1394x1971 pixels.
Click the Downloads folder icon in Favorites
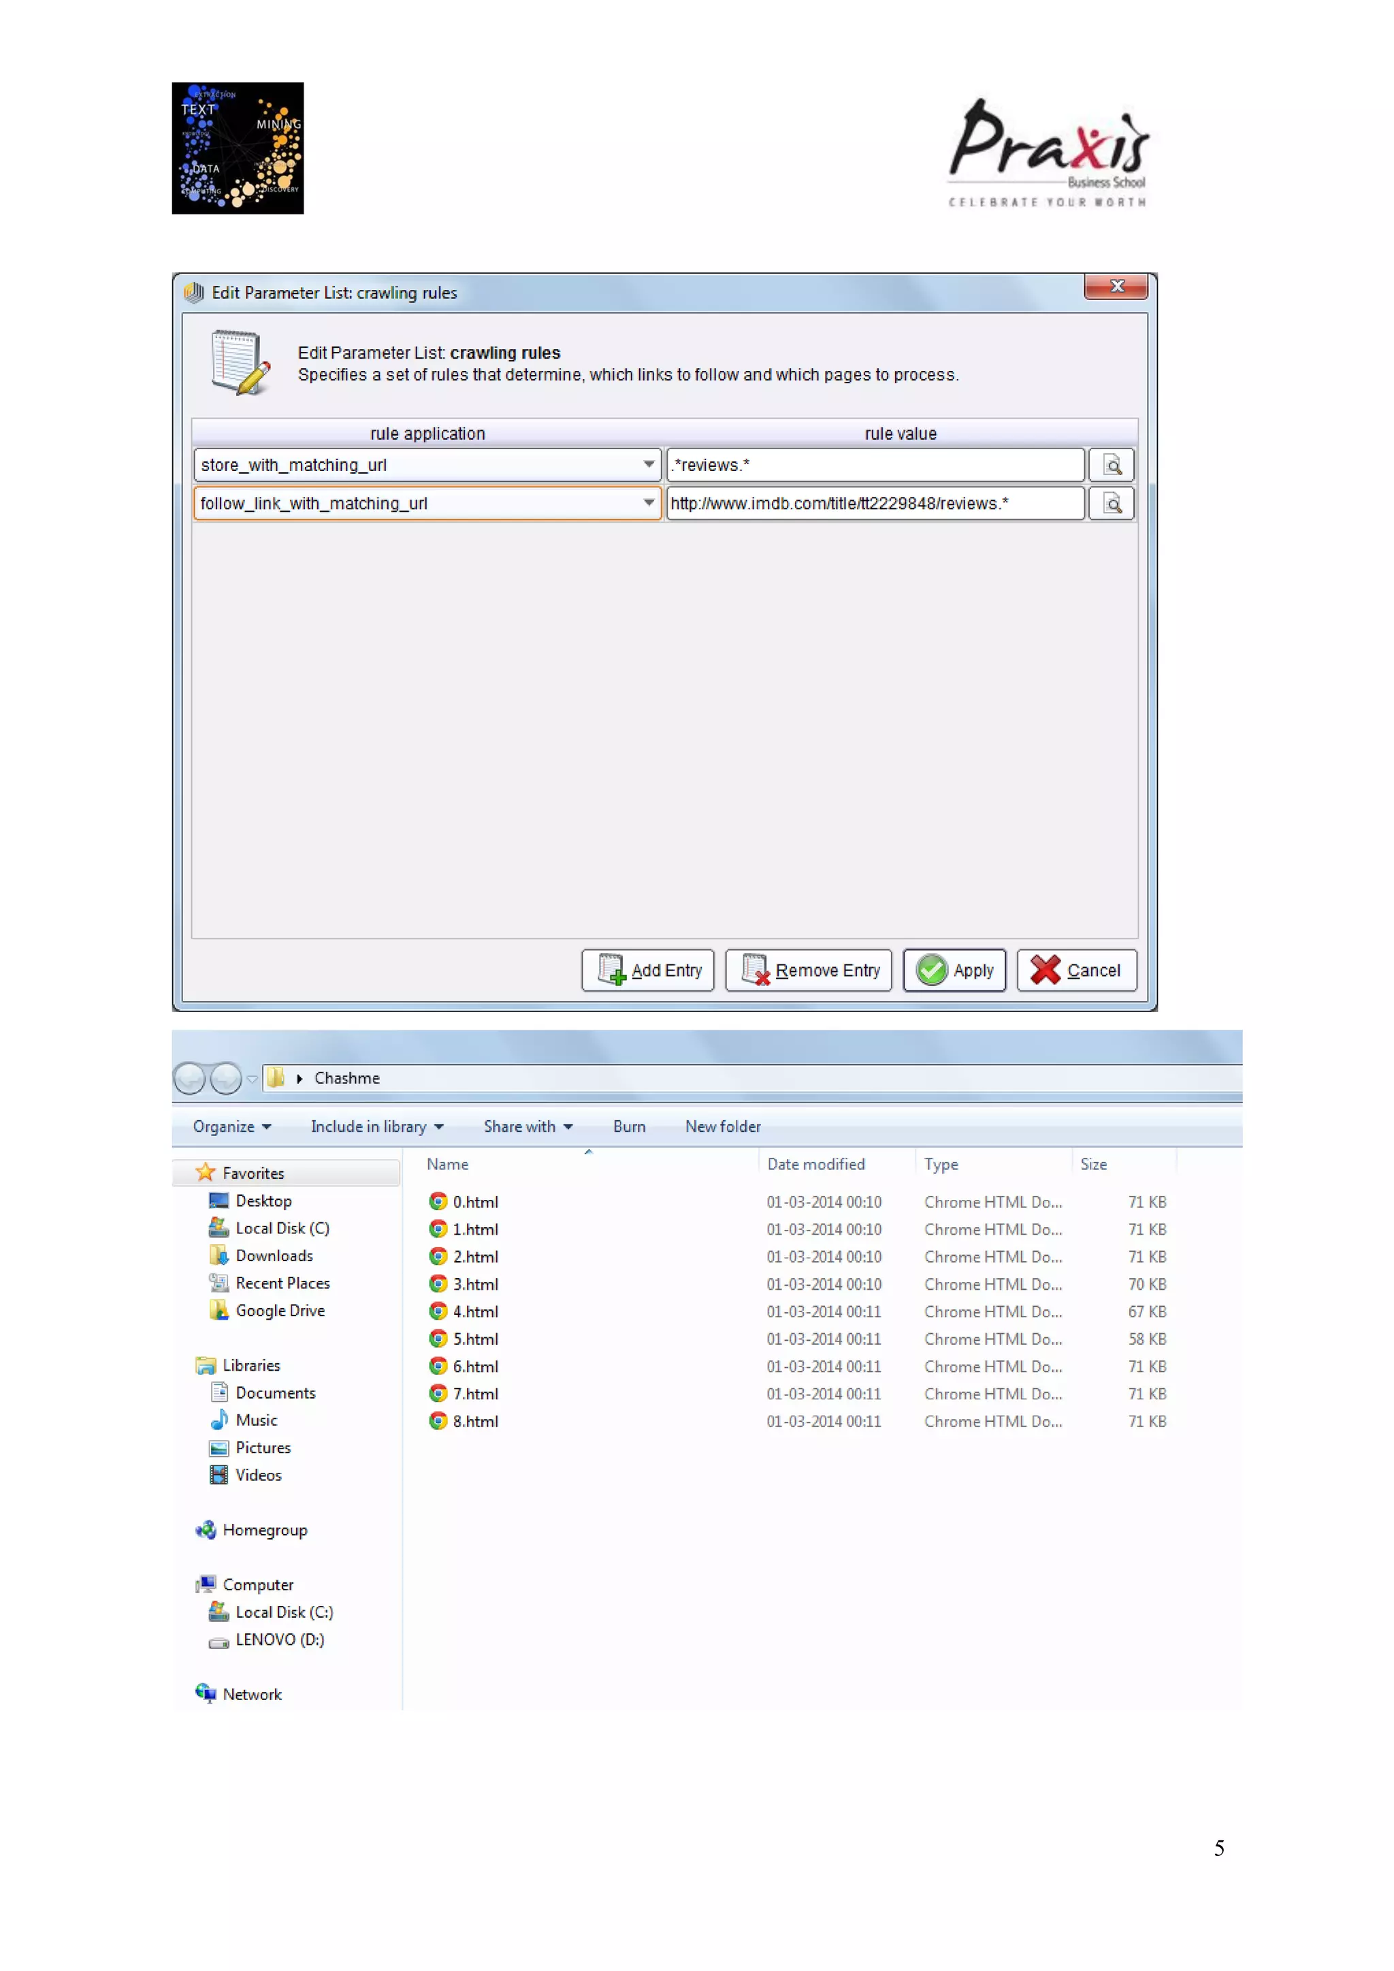(219, 1255)
